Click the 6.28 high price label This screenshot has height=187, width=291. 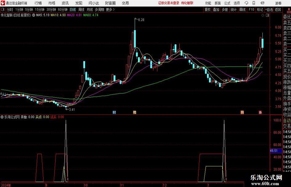point(141,20)
